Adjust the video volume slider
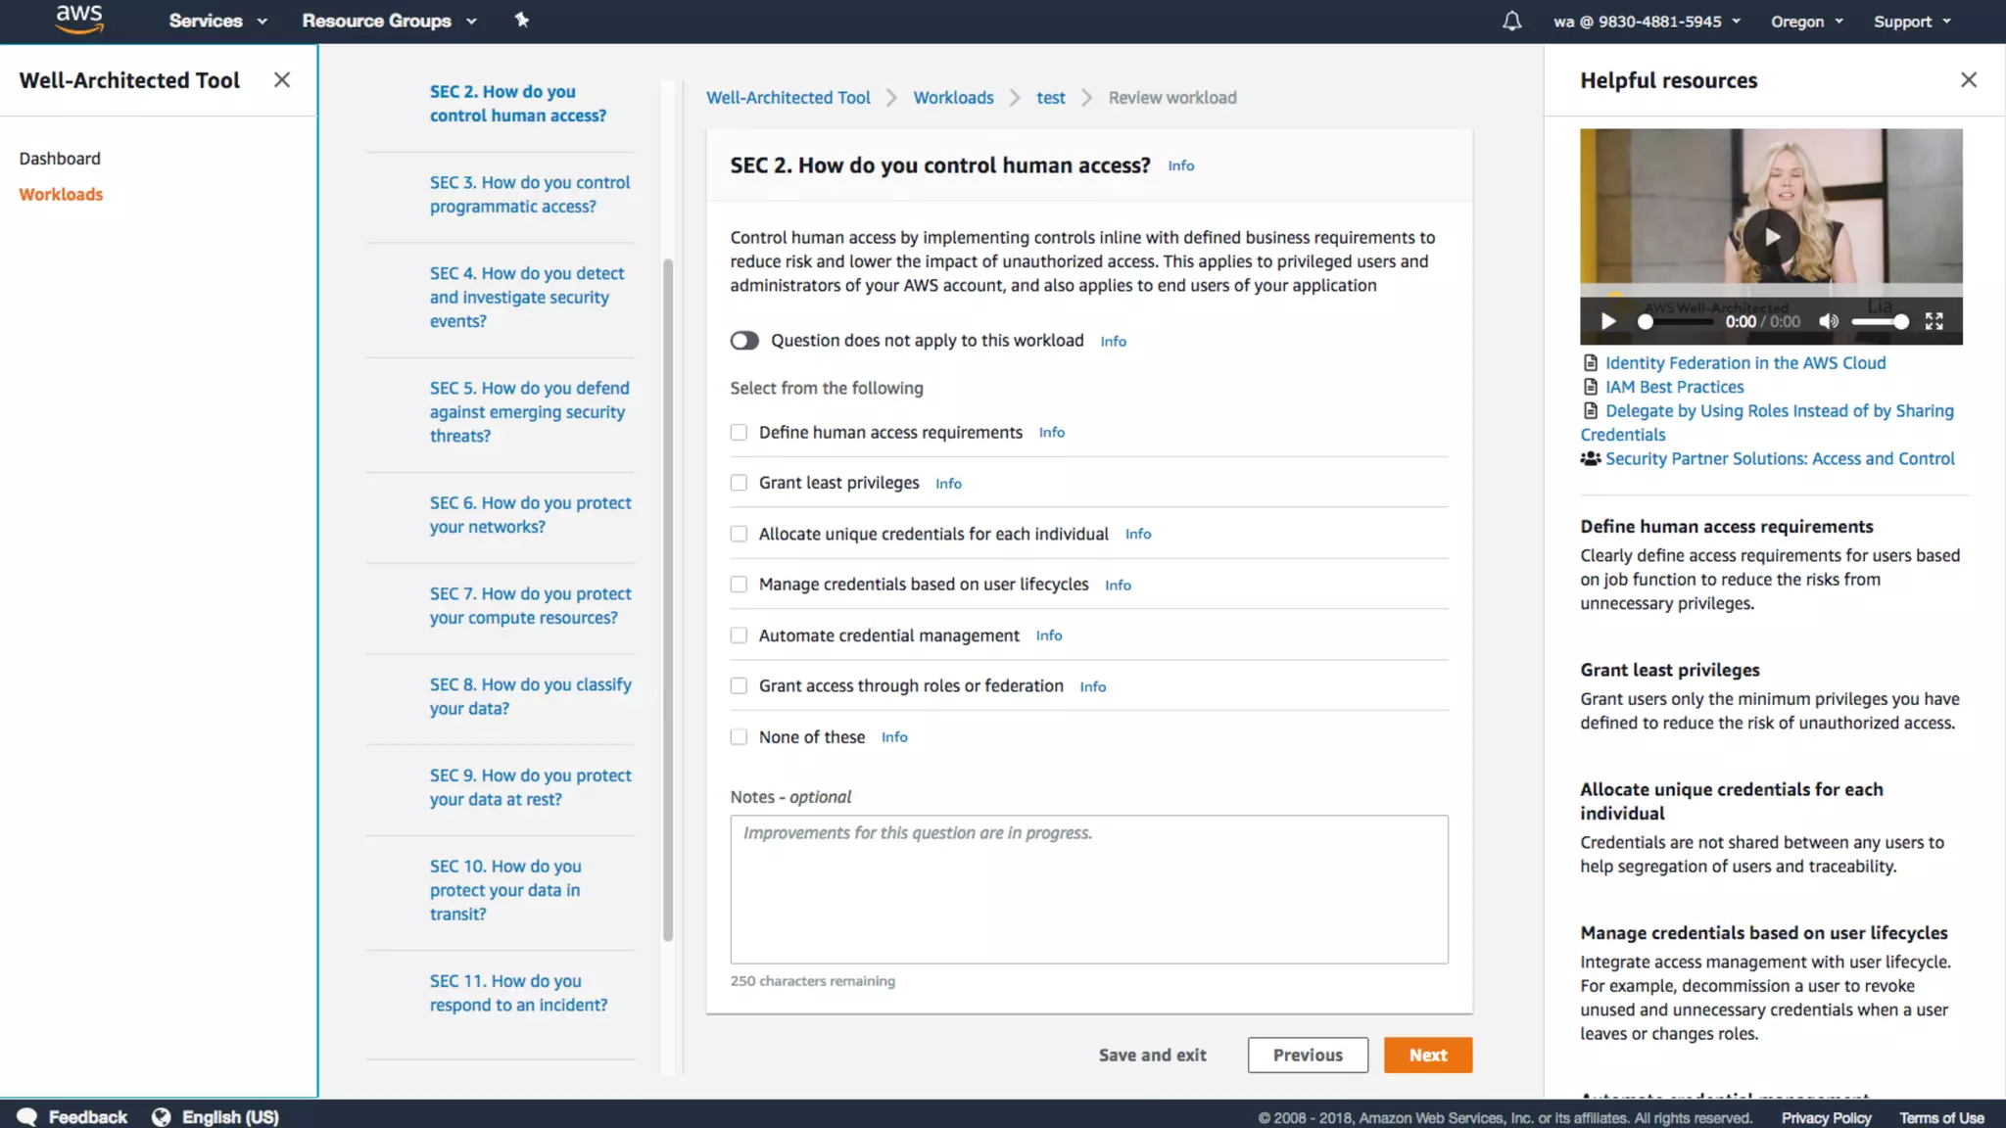The image size is (2006, 1128). pos(1879,321)
